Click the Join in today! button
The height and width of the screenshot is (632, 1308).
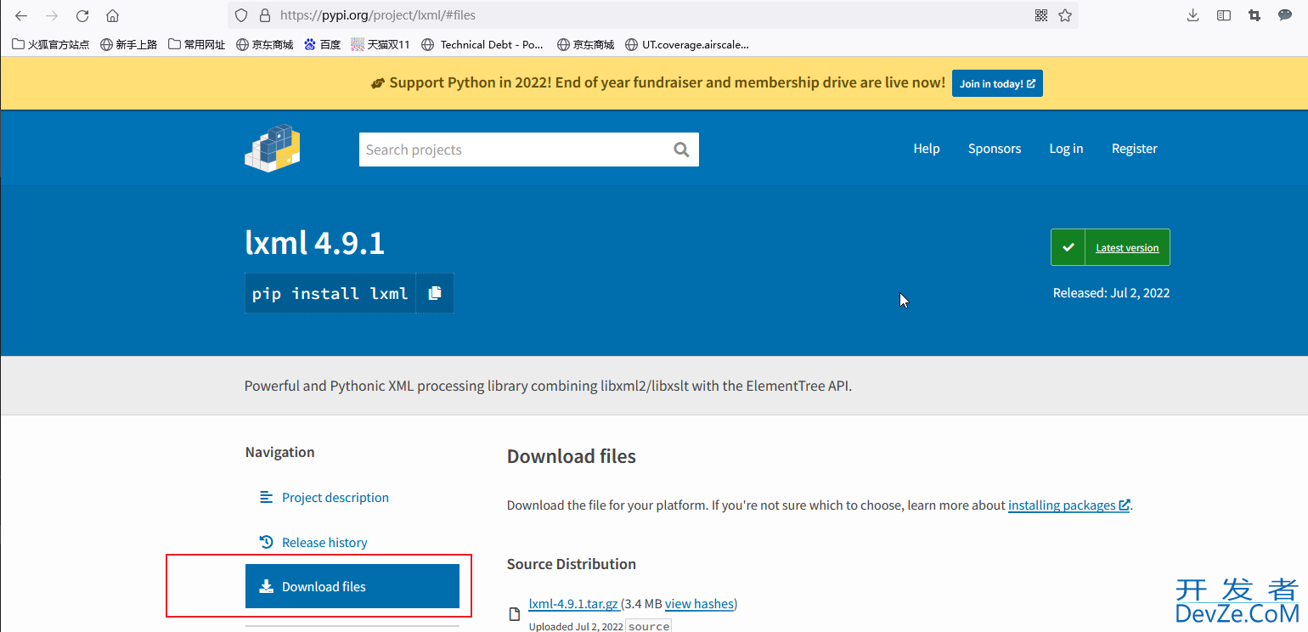click(997, 83)
